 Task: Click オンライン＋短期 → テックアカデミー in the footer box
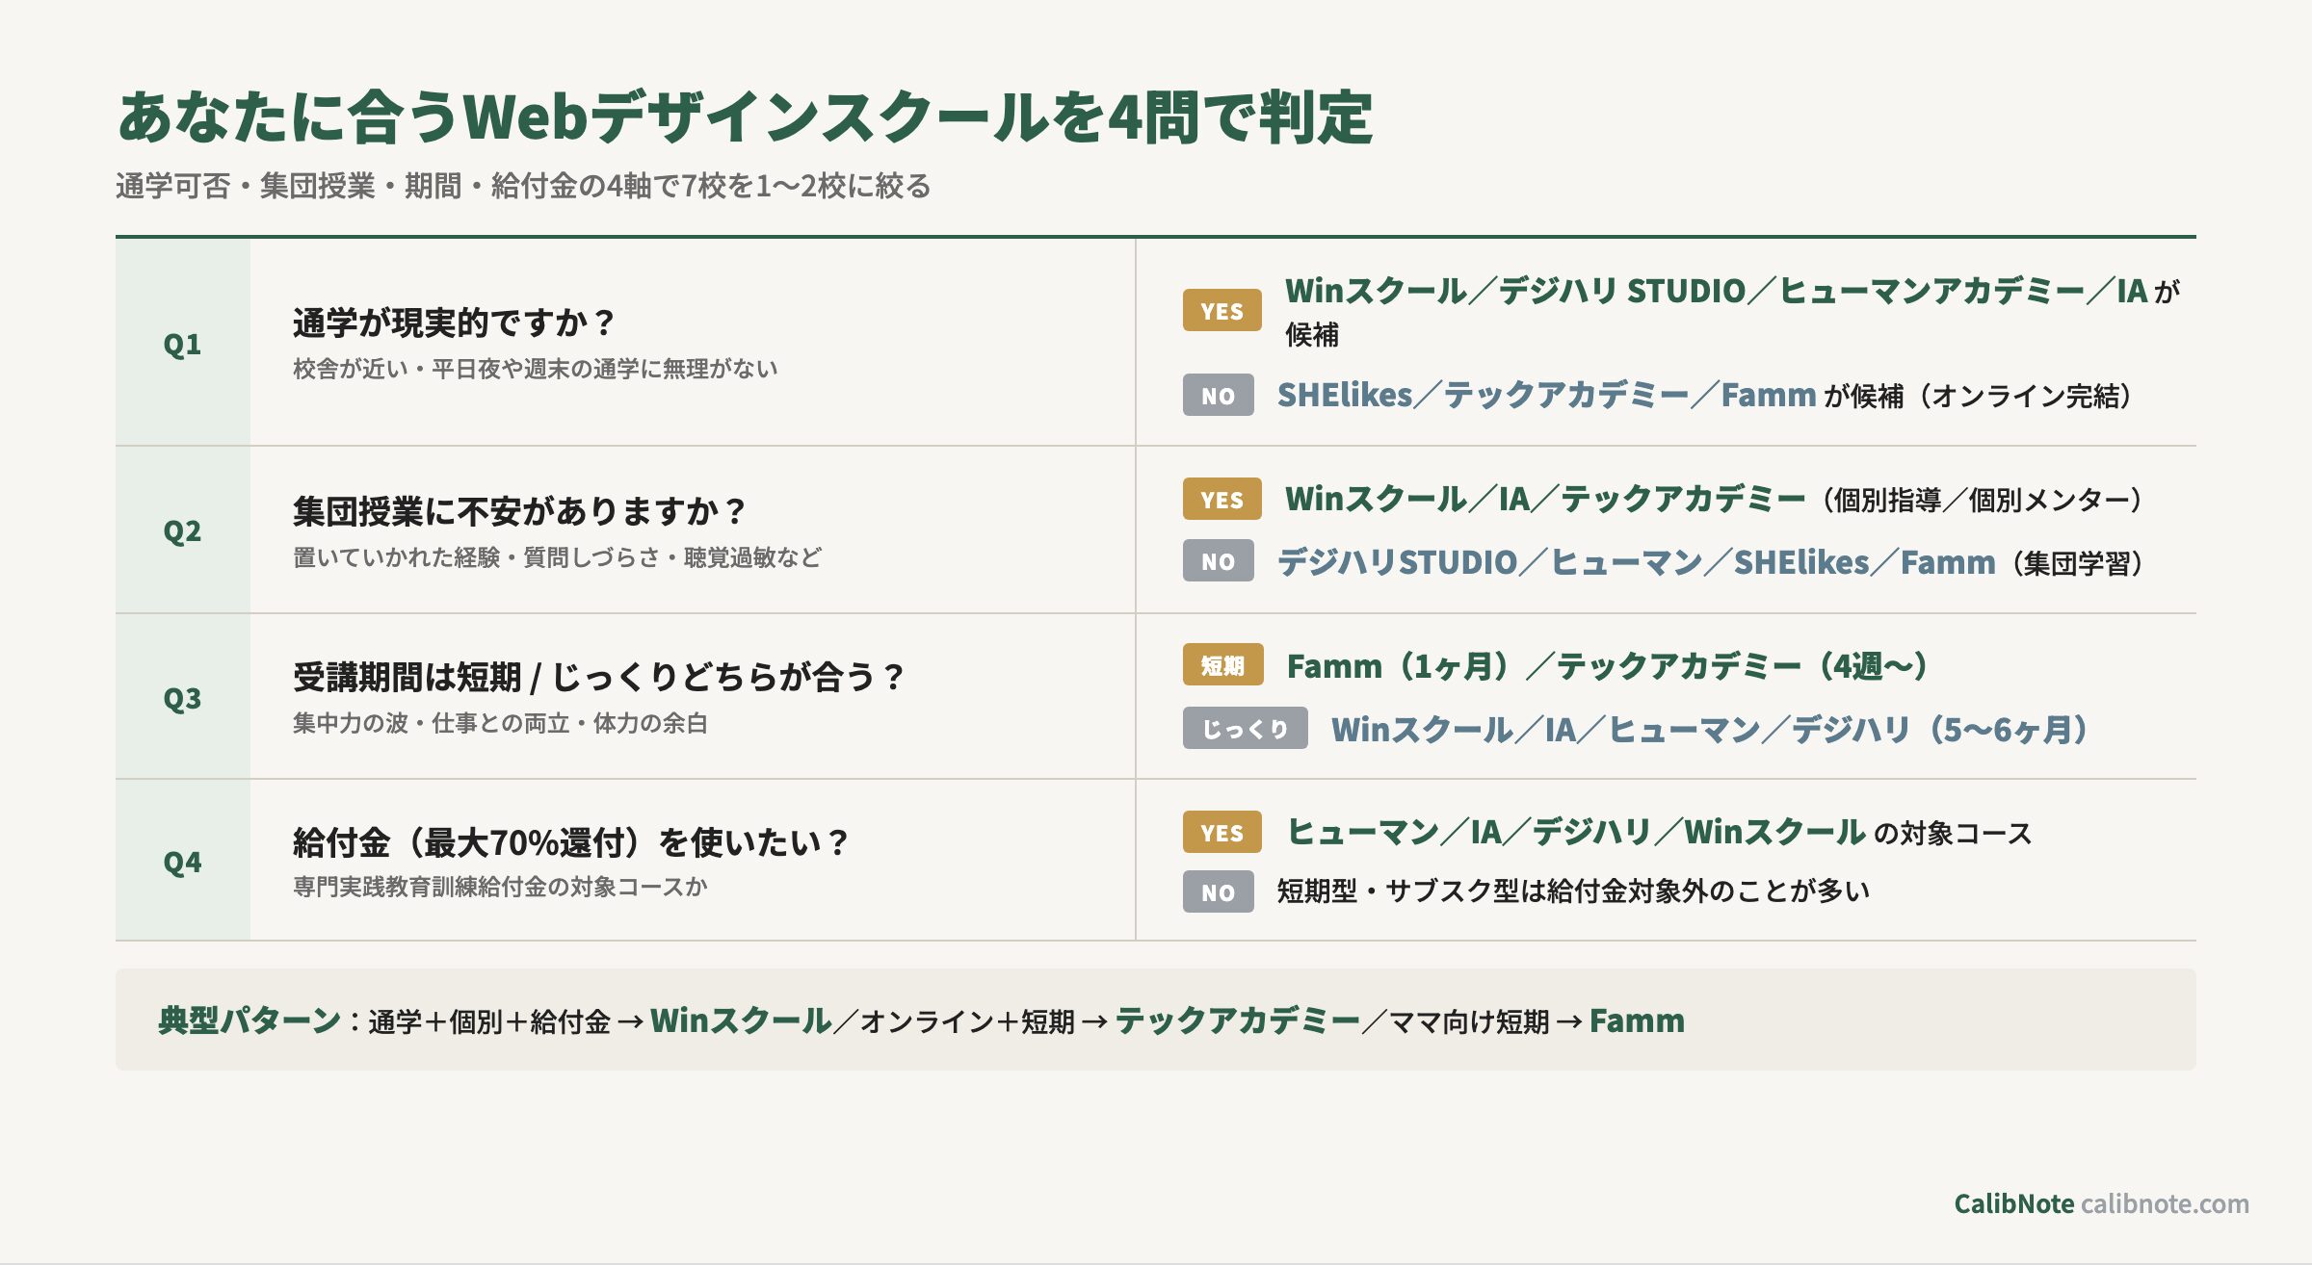[1111, 1020]
